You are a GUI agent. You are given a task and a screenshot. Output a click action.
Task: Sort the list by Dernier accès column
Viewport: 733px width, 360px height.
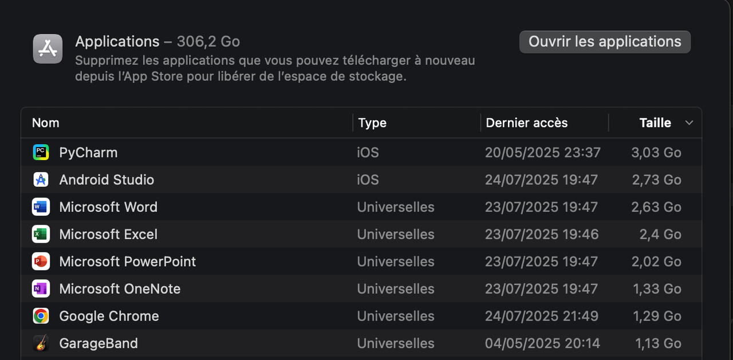pos(527,123)
